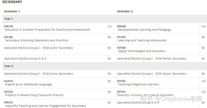207x108 pixels.
Task: Open EPE531 Impactful Teaching and Learner Engagement
Action: 45,104
